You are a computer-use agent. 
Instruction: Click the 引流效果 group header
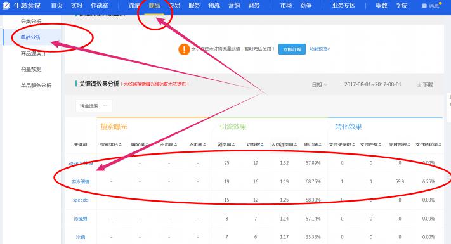point(233,127)
